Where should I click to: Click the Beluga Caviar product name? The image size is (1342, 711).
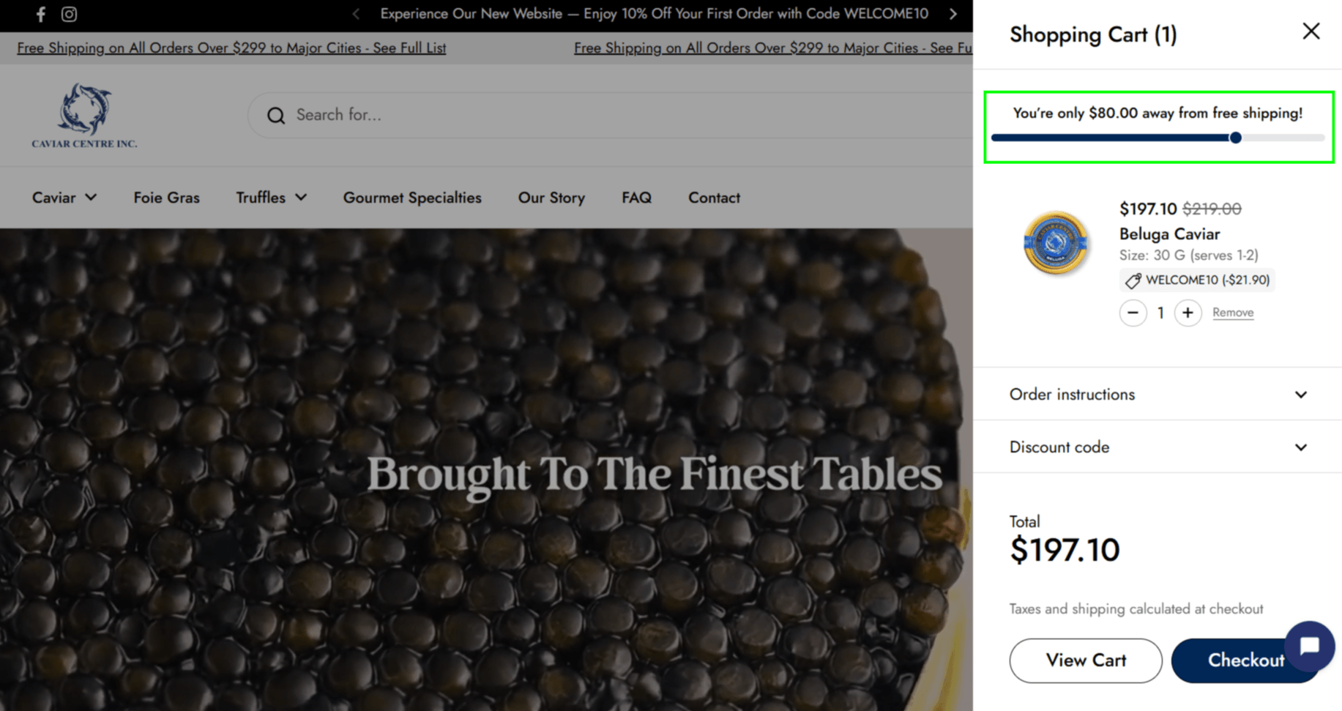1169,234
